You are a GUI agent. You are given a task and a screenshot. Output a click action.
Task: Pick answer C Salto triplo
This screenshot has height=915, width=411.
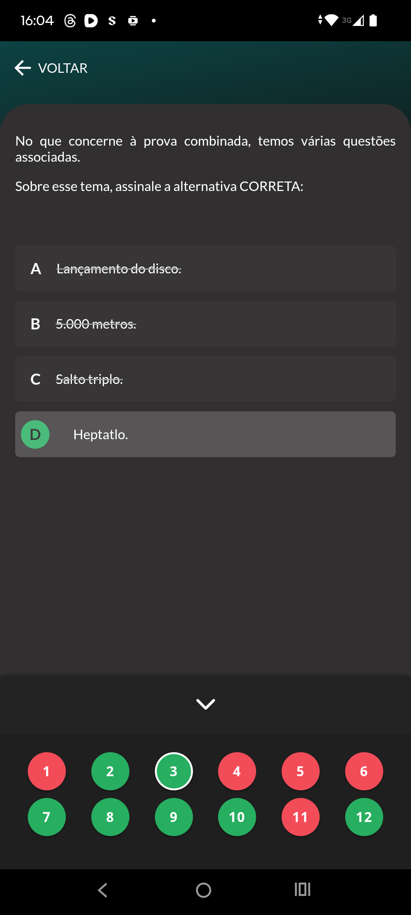tap(205, 379)
